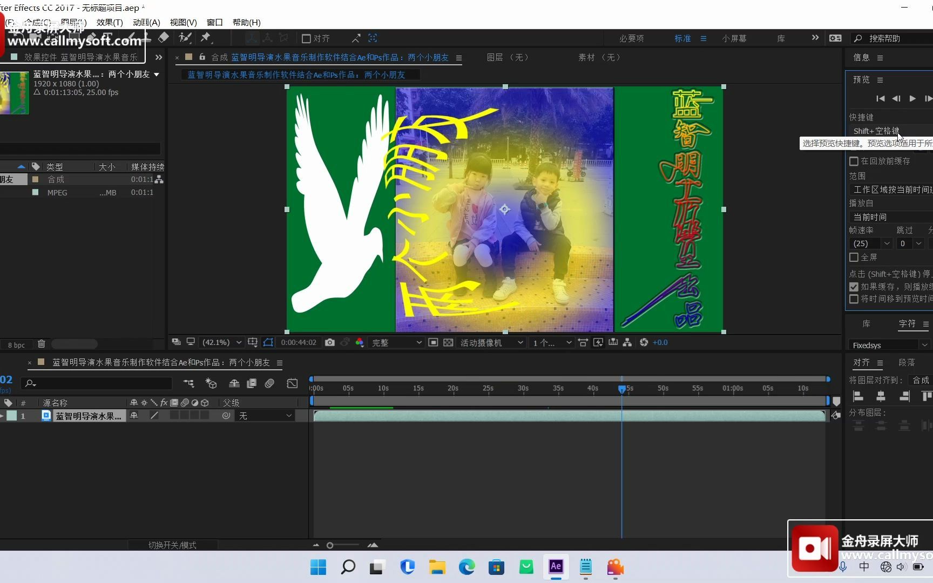Show channel and color management settings
The image size is (933, 583).
pos(360,342)
